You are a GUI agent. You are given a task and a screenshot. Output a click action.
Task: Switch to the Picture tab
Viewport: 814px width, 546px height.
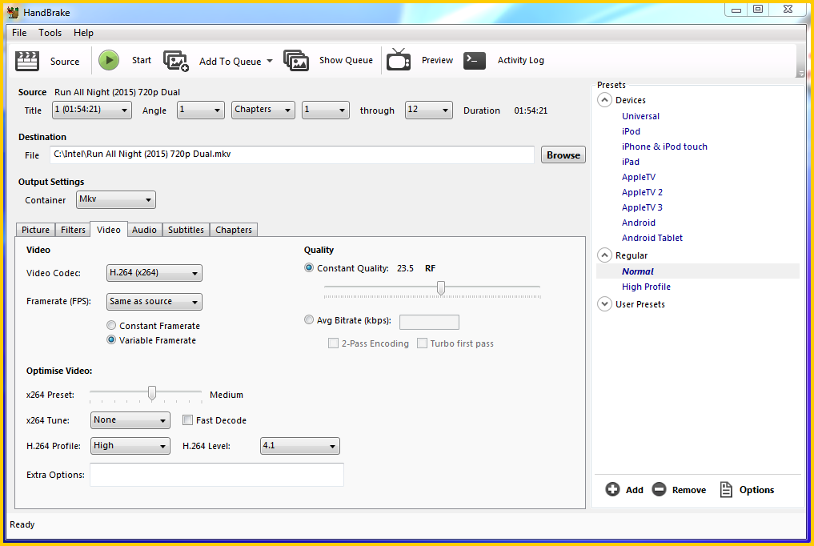(x=35, y=230)
